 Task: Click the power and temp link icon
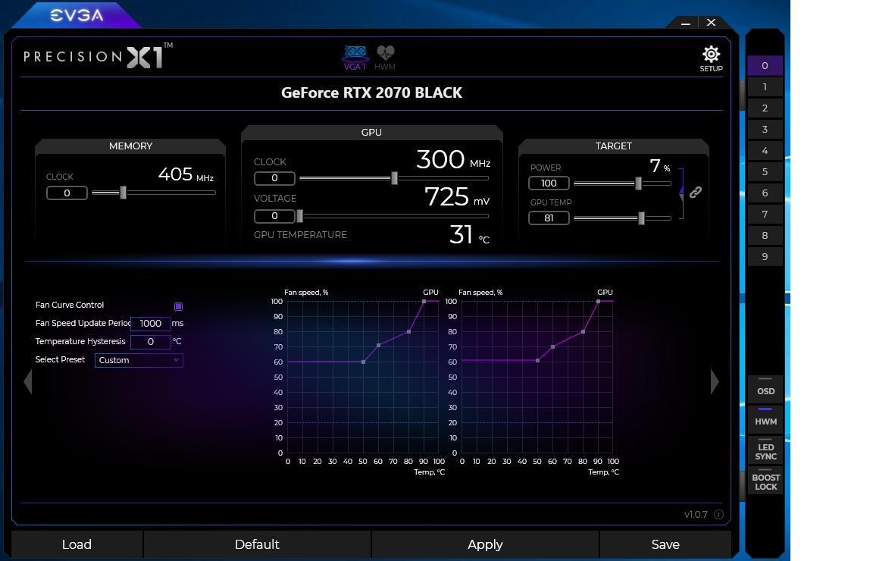point(695,193)
